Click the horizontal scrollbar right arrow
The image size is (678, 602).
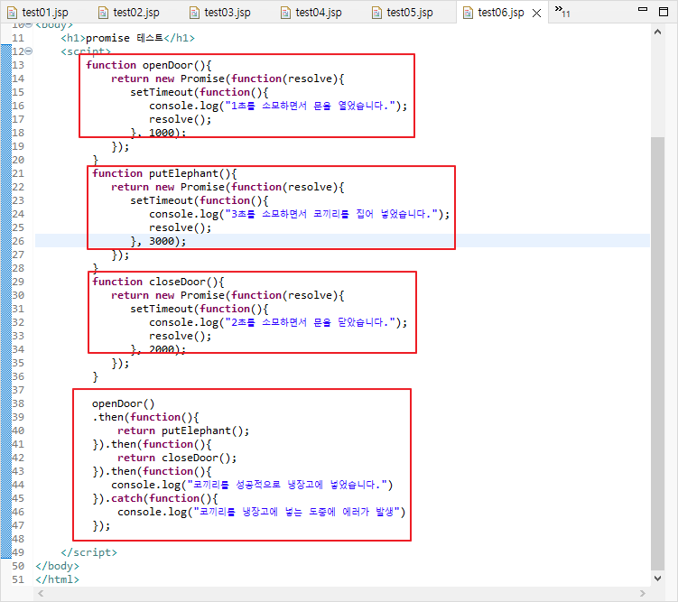[x=643, y=593]
